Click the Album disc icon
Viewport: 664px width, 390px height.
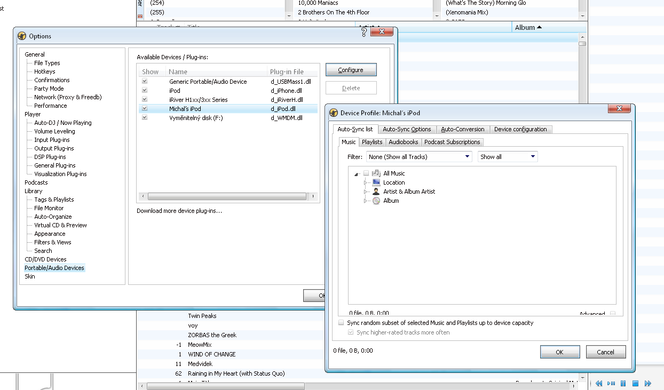(x=376, y=201)
